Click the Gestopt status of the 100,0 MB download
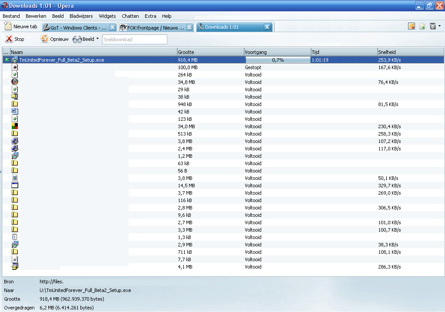Viewport: 445px width, 312px height. pyautogui.click(x=253, y=67)
